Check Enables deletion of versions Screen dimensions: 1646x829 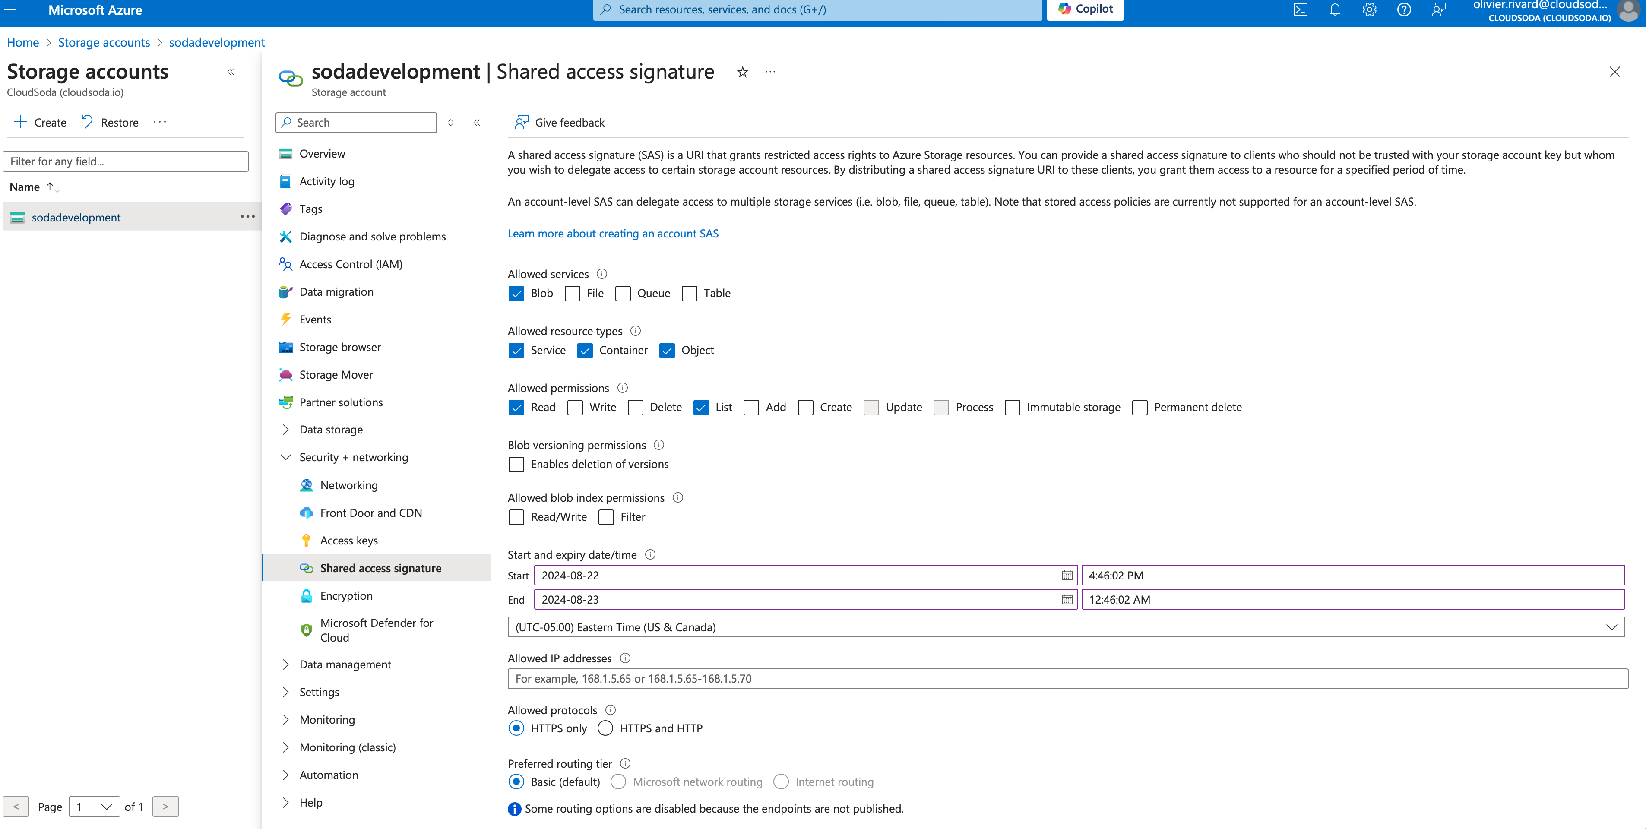click(516, 464)
